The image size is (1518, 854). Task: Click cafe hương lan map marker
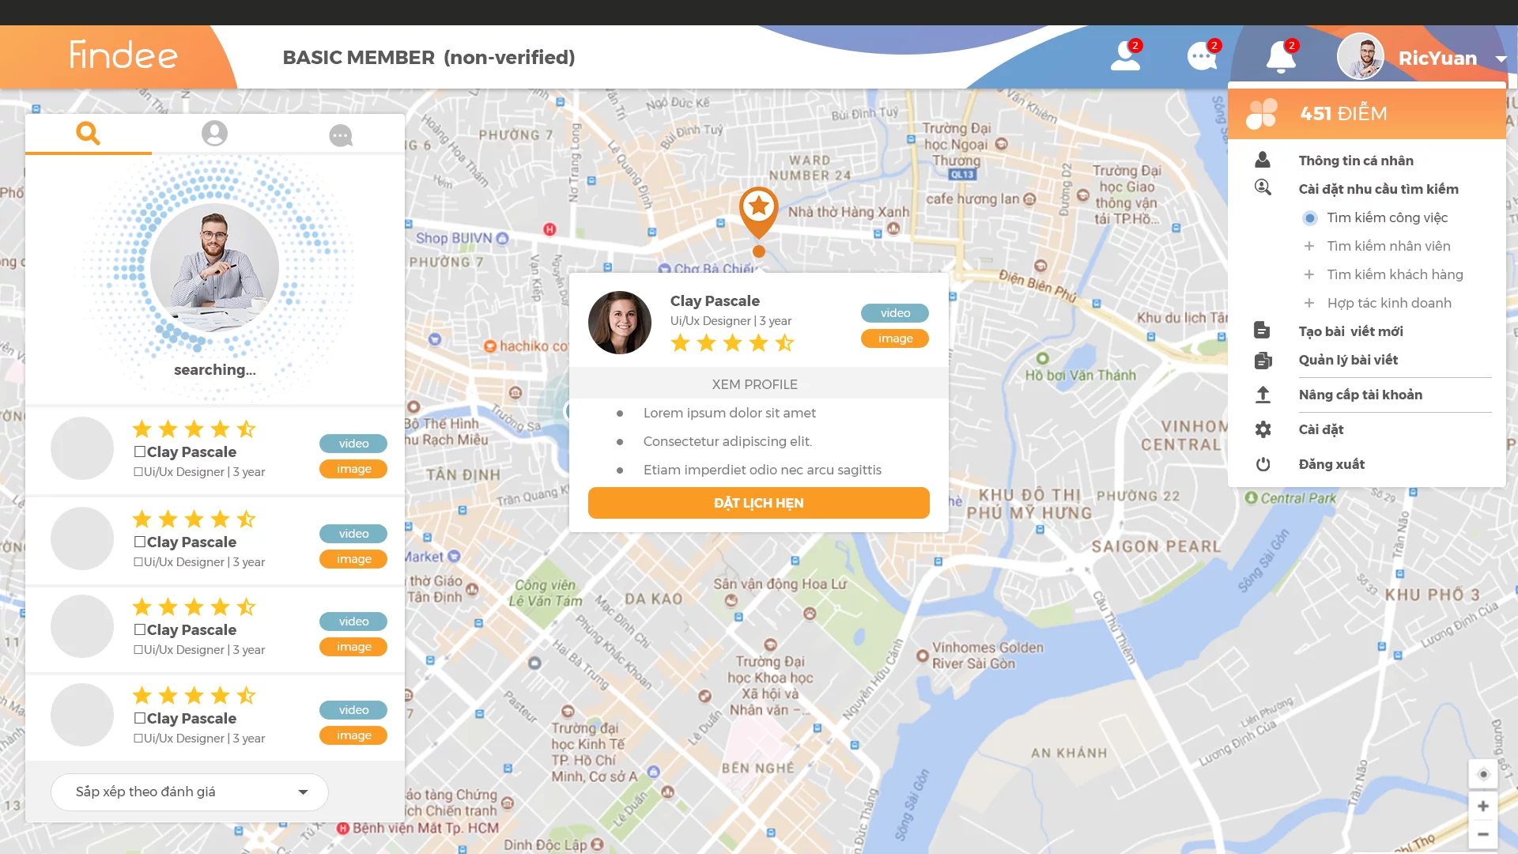click(1029, 199)
